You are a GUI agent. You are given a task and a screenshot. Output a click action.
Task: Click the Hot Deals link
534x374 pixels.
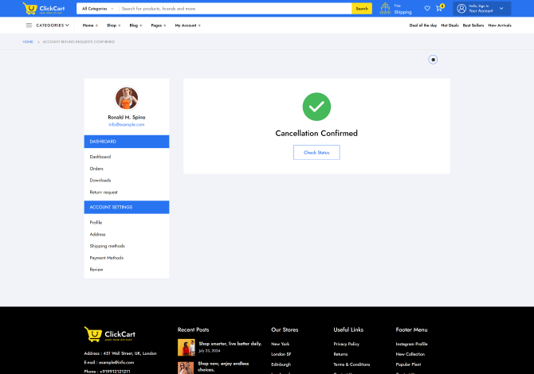pyautogui.click(x=450, y=25)
